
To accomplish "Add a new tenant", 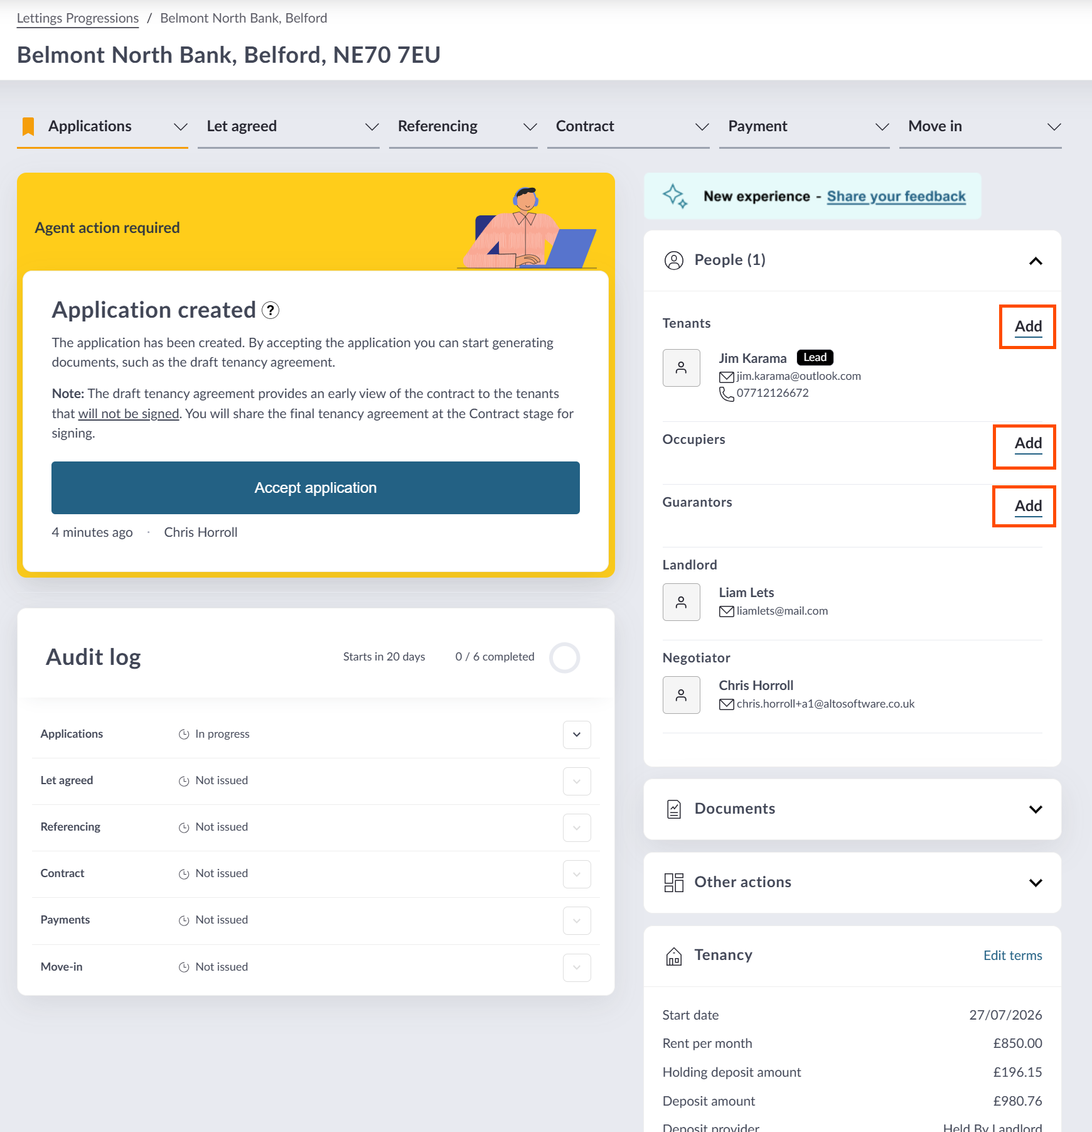I will pos(1028,326).
